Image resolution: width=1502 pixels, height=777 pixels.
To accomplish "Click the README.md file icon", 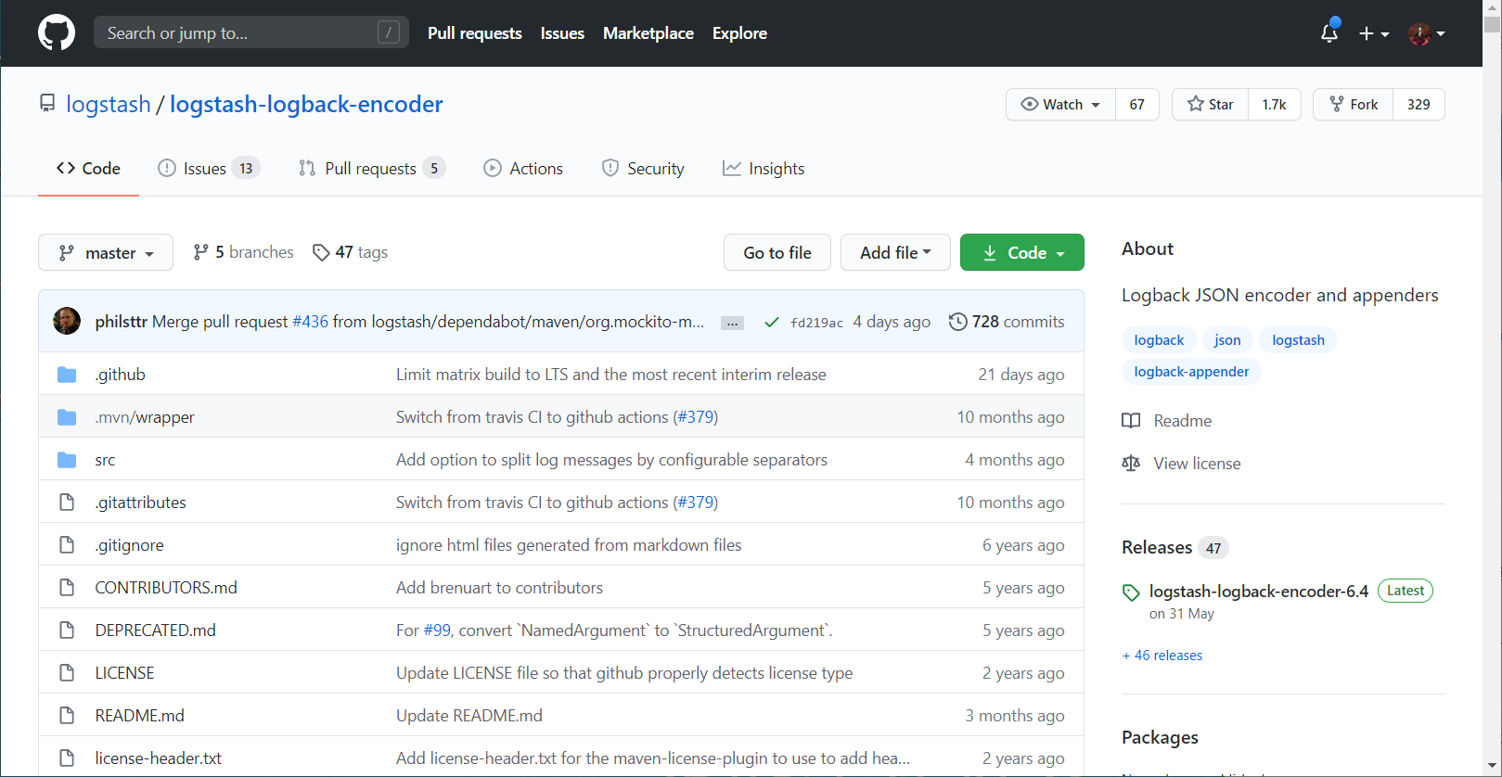I will click(x=67, y=716).
